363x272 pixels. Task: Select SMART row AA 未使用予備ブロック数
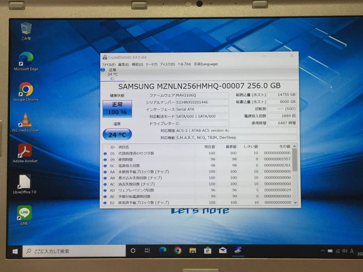(x=197, y=172)
